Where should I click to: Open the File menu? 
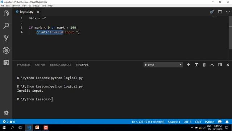click(x=3, y=6)
